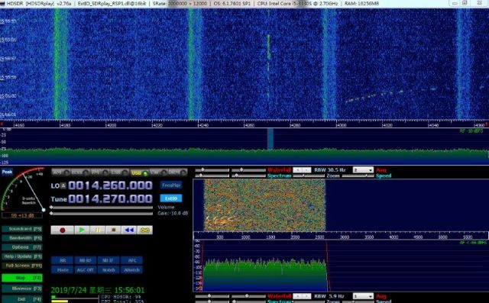
Task: Open Bandwidth [F6] settings
Action: 22,238
